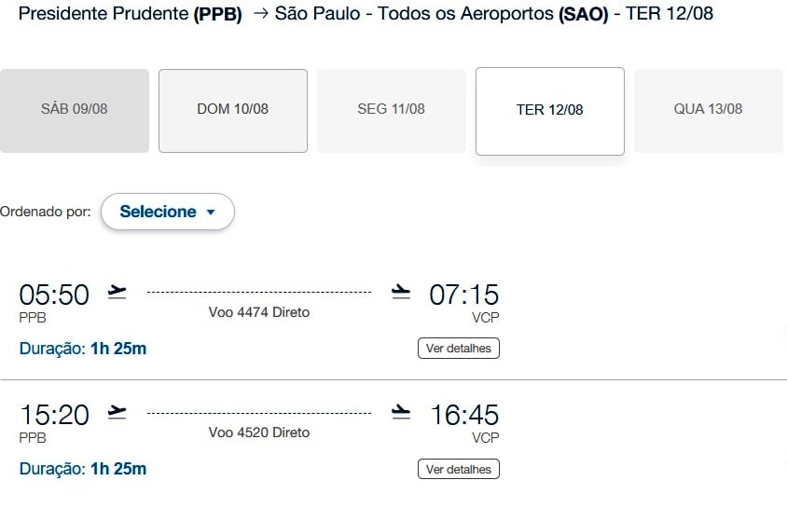This screenshot has width=787, height=508.
Task: Select the 16:45 arrival time
Action: coord(464,415)
